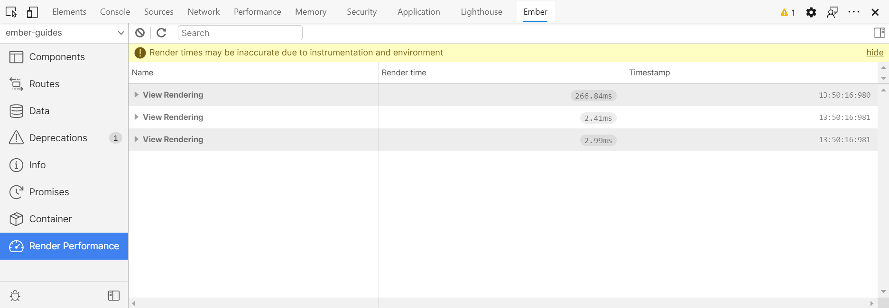Expand the 266.84ms View Rendering row
Viewport: 889px width, 308px height.
[x=136, y=95]
